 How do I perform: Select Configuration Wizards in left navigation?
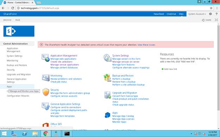tap(18, 96)
